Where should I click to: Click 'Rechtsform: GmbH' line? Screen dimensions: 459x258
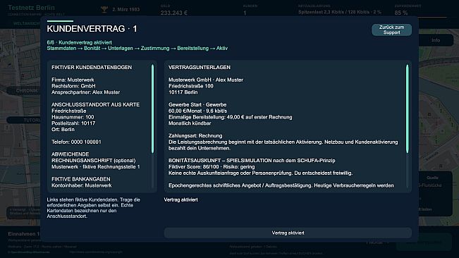pos(73,86)
